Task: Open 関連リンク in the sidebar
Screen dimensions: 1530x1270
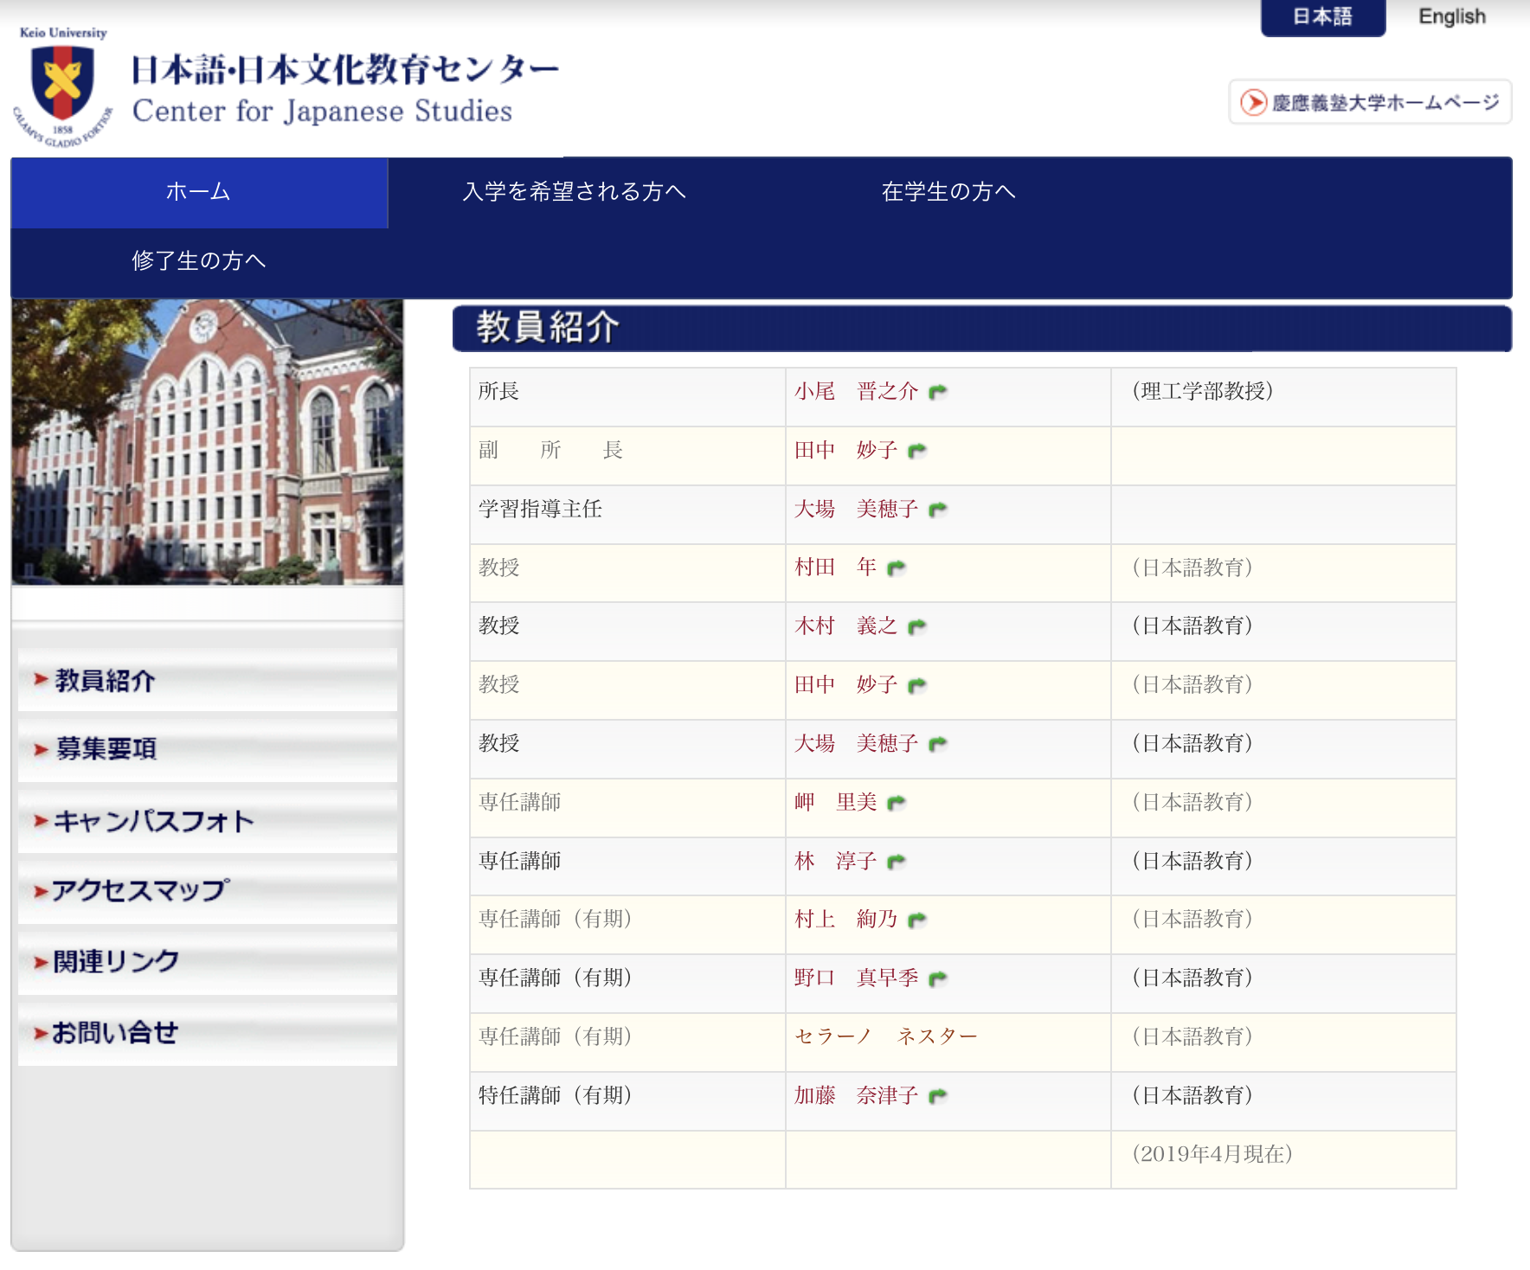Action: (x=208, y=962)
